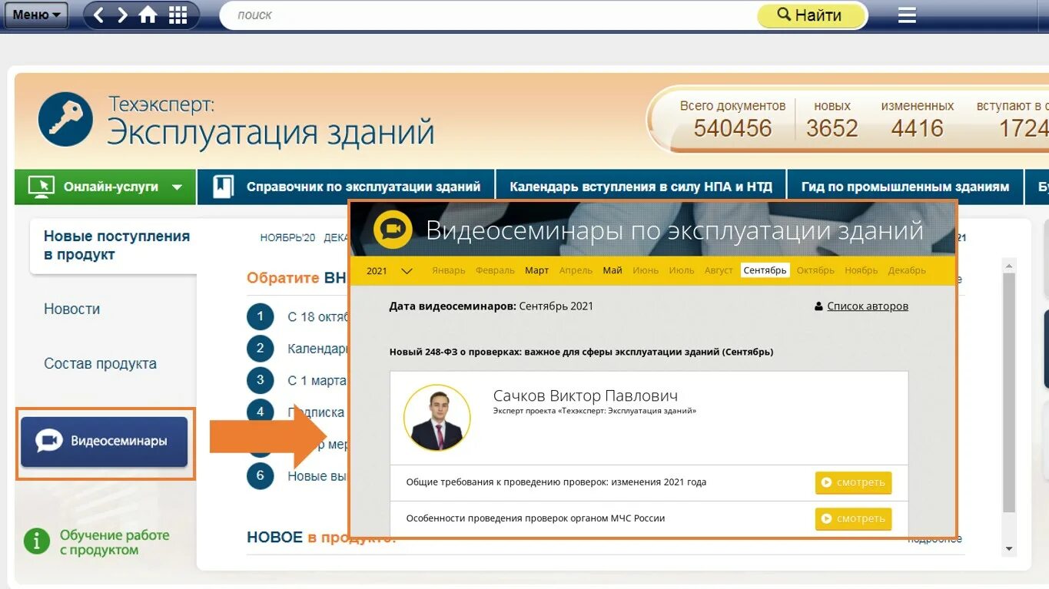Go back with the left arrow icon
The image size is (1049, 589).
tap(98, 15)
